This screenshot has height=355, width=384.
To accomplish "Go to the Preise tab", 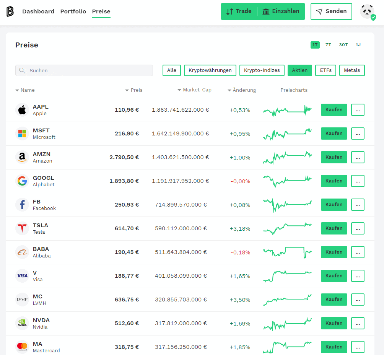I will [101, 11].
